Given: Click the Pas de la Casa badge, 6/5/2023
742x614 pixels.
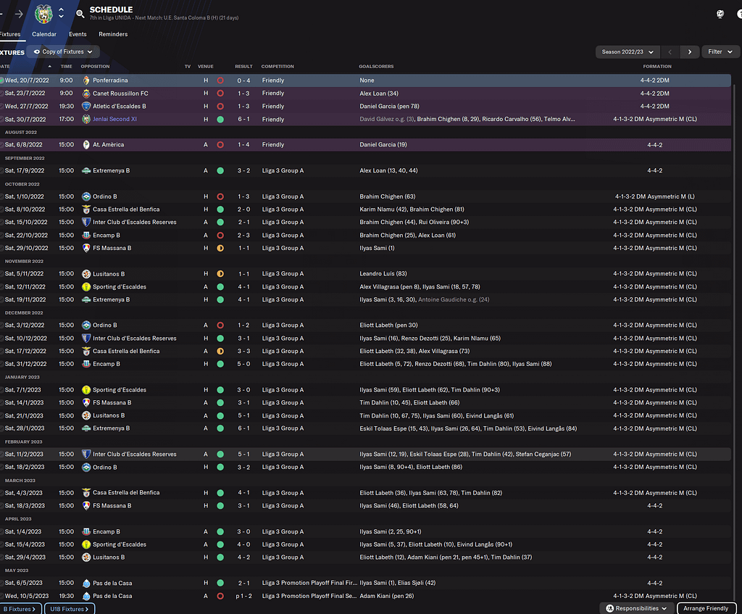Looking at the screenshot, I should pos(86,583).
